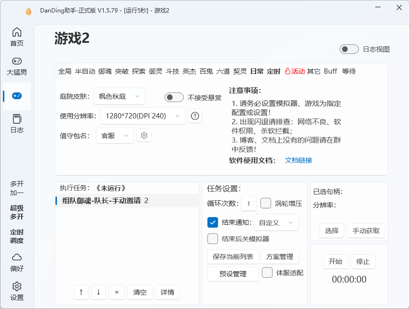Open the 日志 log sidebar icon
The height and width of the screenshot is (309, 410).
pyautogui.click(x=17, y=119)
